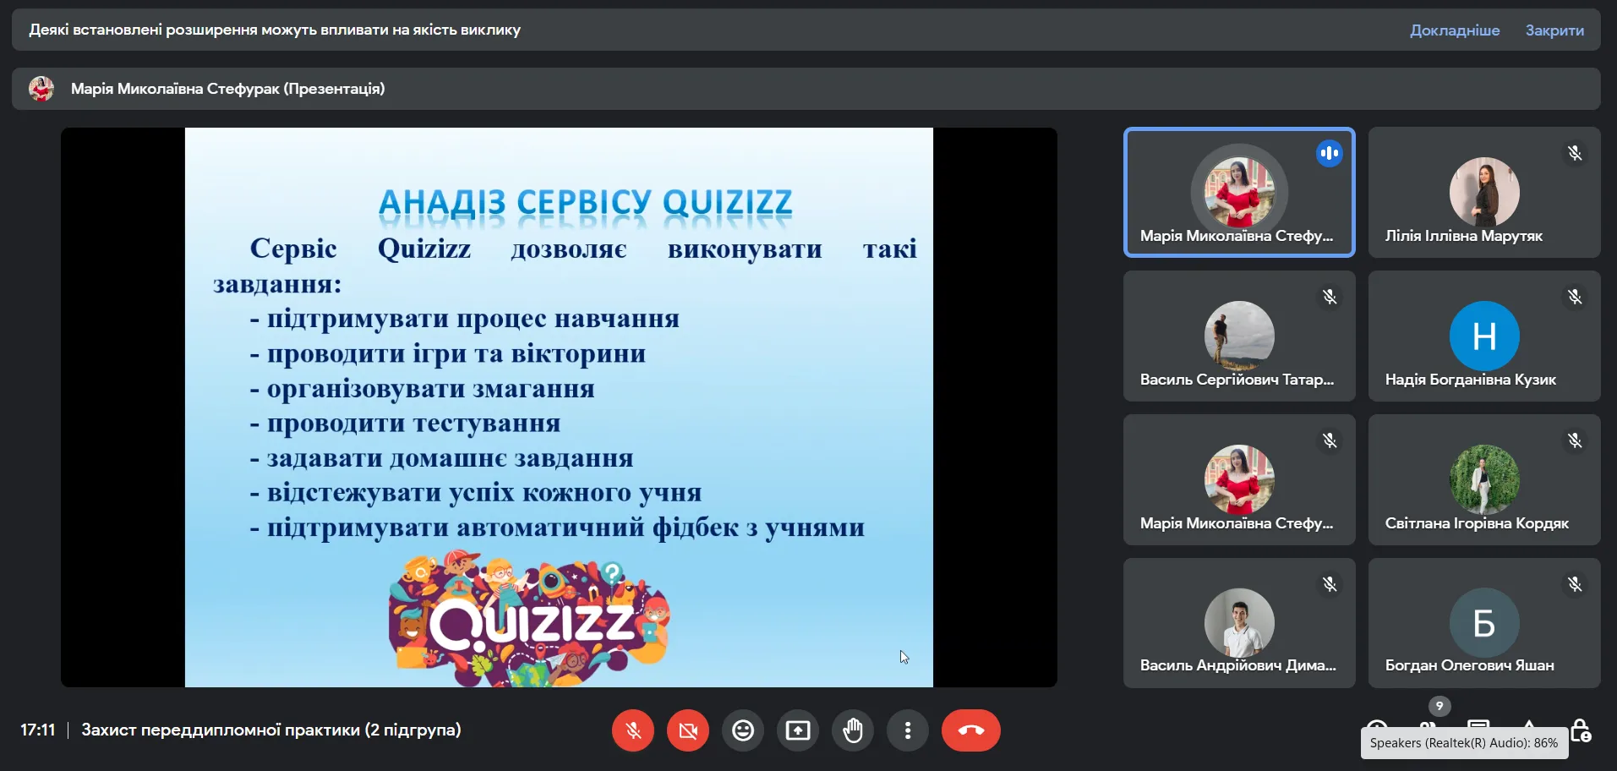Image resolution: width=1617 pixels, height=771 pixels.
Task: Click the muted mic icon on Лілія Іллівна Марутяк's tile
Action: tap(1574, 153)
